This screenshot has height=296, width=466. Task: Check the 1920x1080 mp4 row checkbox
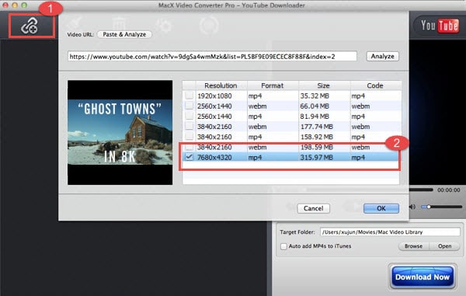189,96
